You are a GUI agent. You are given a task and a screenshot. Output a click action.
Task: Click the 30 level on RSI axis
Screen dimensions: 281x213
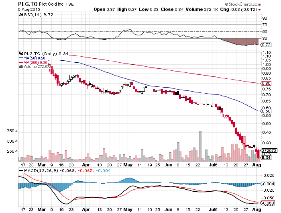[x=265, y=39]
